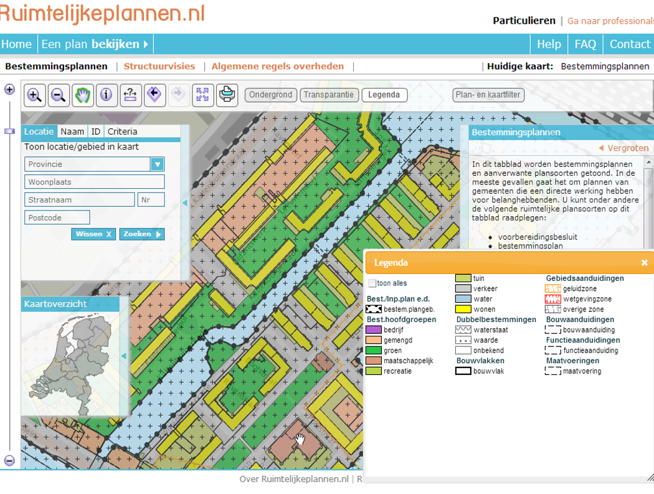
Task: Open the Home menu item
Action: click(x=17, y=44)
